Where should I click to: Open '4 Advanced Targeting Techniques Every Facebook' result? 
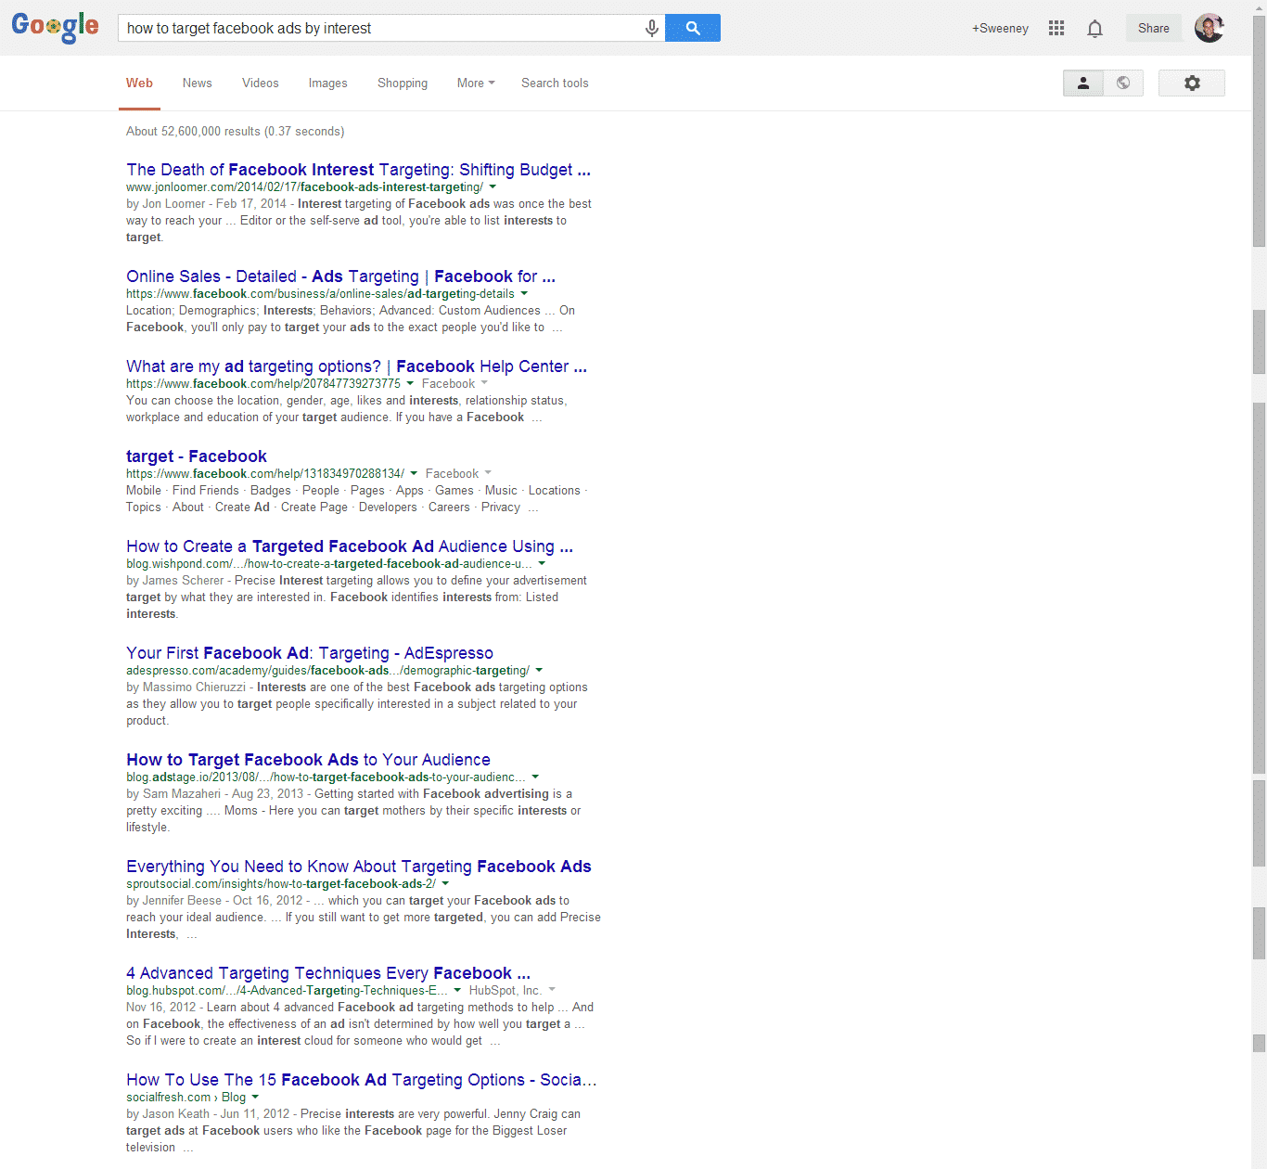(x=328, y=973)
